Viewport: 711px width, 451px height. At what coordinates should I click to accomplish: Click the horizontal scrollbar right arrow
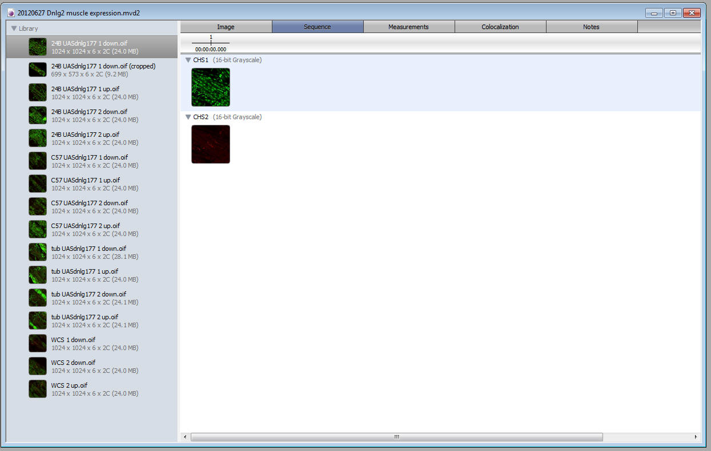tap(696, 437)
